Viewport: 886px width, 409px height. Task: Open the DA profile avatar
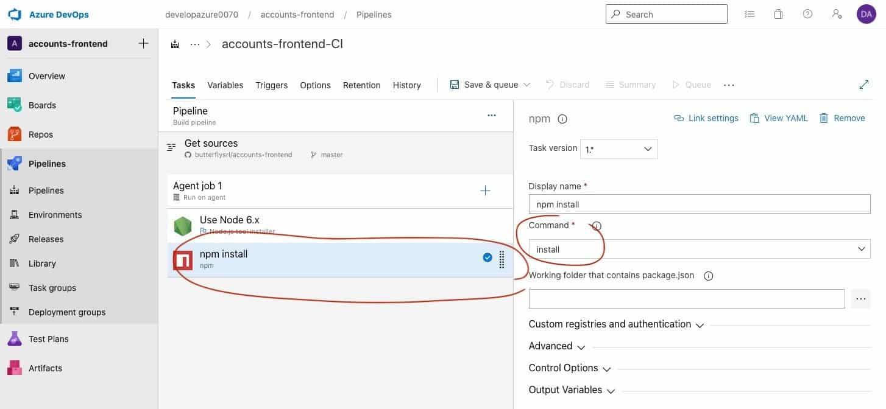tap(866, 14)
